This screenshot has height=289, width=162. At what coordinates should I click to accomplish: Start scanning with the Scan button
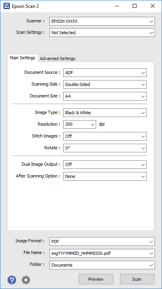(x=137, y=279)
